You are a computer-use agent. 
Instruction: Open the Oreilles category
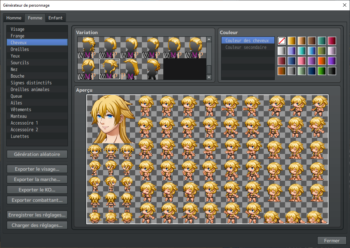tap(37, 49)
